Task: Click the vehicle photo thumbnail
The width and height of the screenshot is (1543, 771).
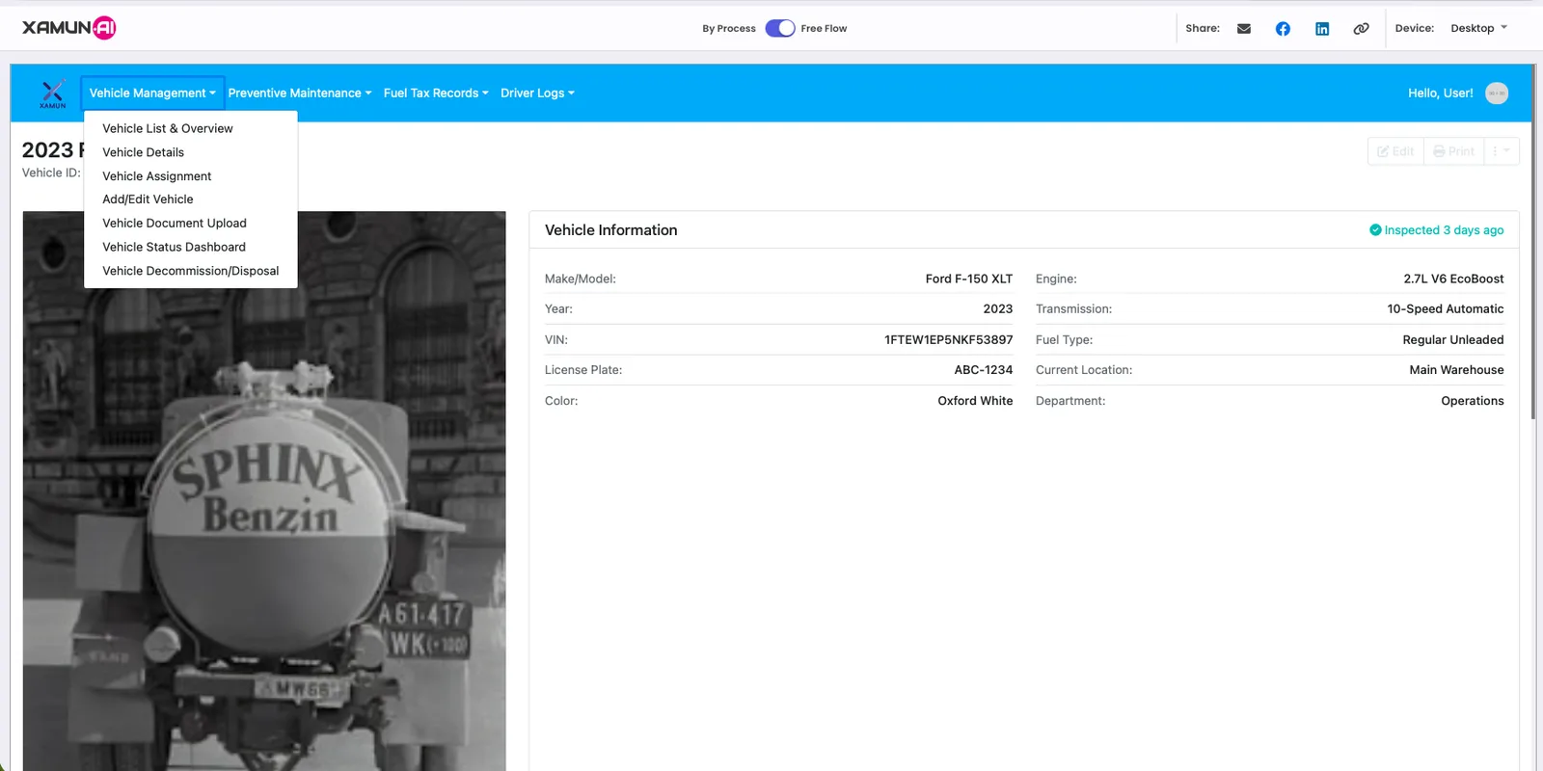Action: point(264,491)
